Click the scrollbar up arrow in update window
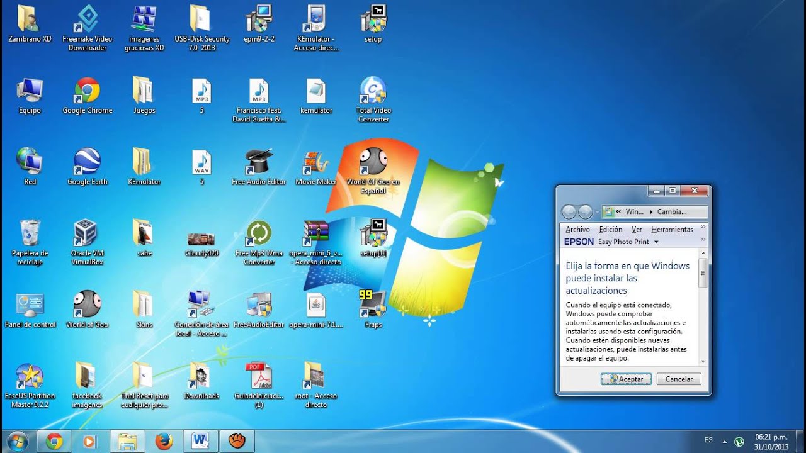Screen dimensions: 806x453 pos(703,253)
